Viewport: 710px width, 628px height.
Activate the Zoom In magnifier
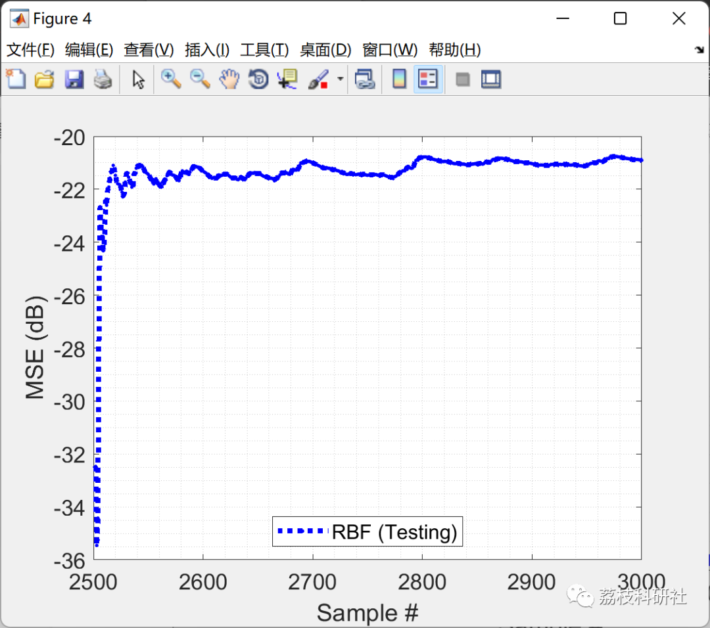(171, 79)
